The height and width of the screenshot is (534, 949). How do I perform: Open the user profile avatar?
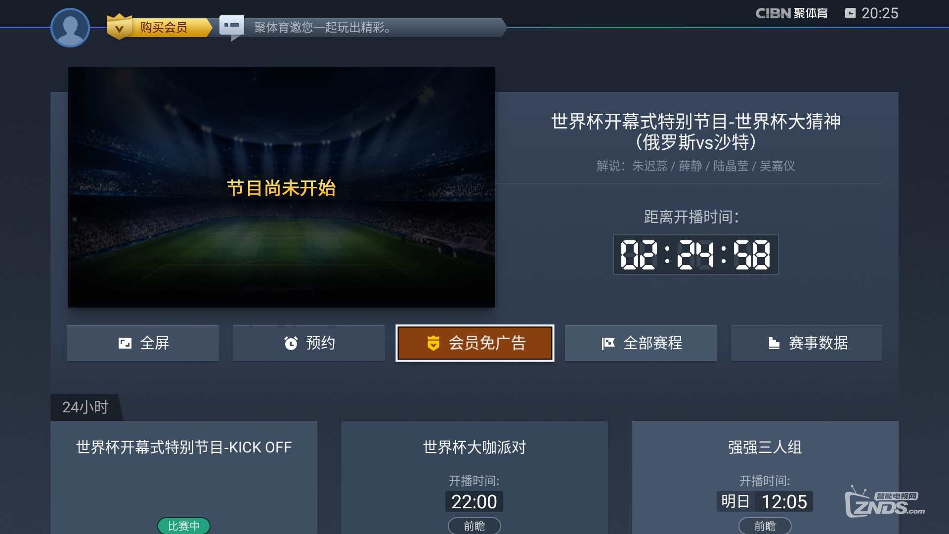click(x=70, y=28)
